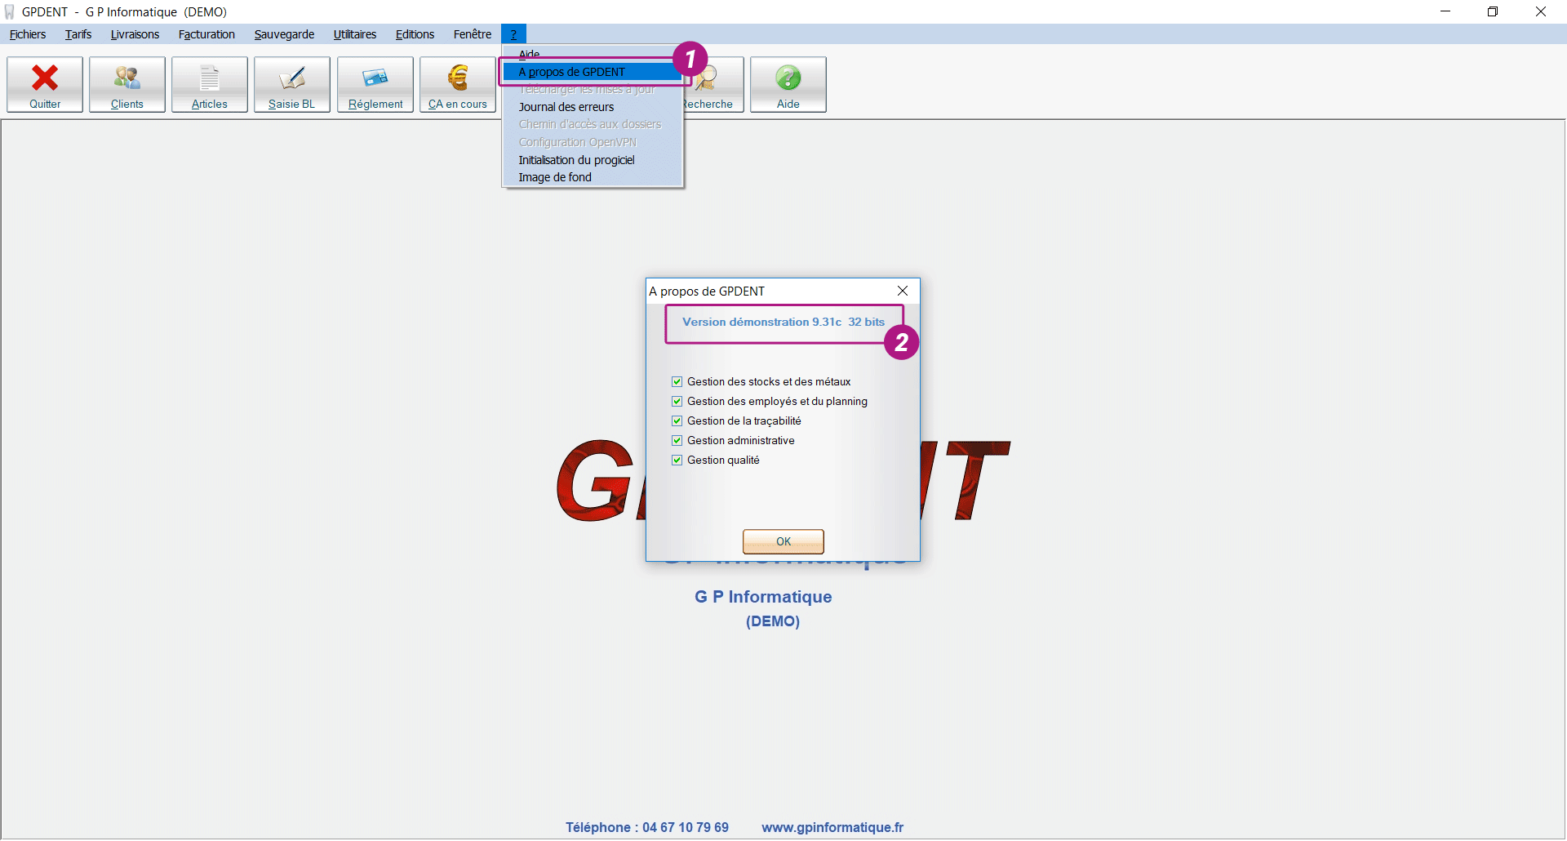The height and width of the screenshot is (841, 1567).
Task: Open the Fenêtre menu
Action: (473, 34)
